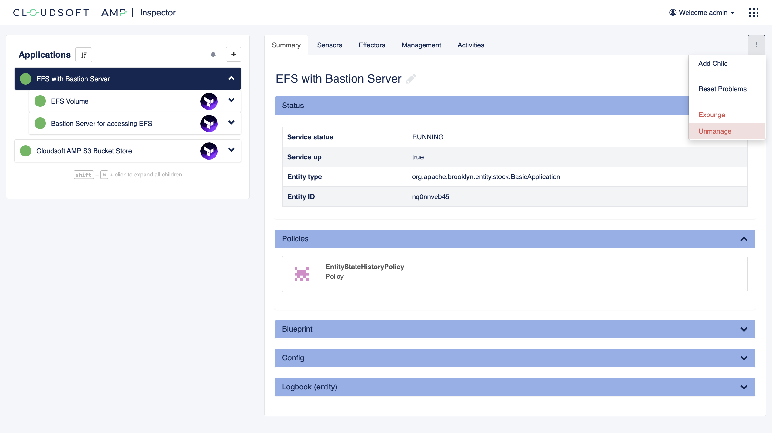Go to the Activities tab

click(x=471, y=45)
